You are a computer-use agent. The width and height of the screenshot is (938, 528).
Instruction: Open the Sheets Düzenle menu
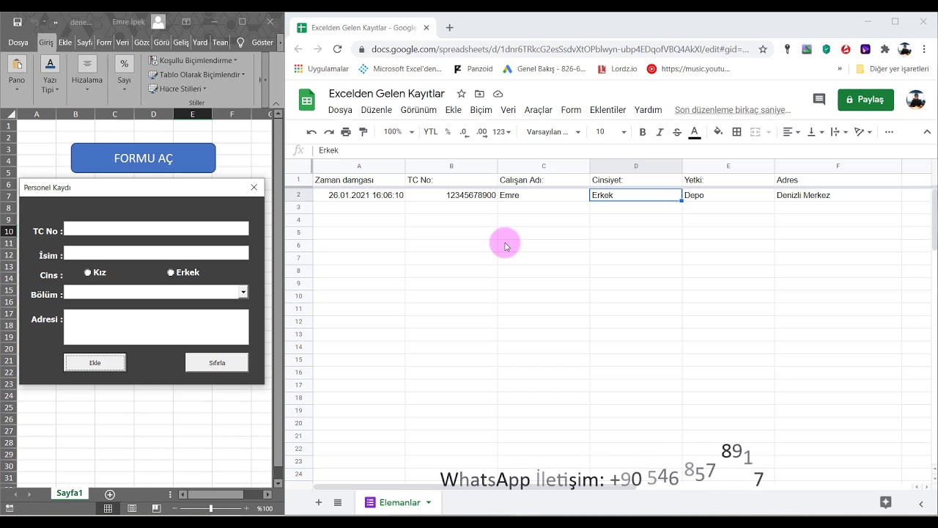tap(377, 110)
